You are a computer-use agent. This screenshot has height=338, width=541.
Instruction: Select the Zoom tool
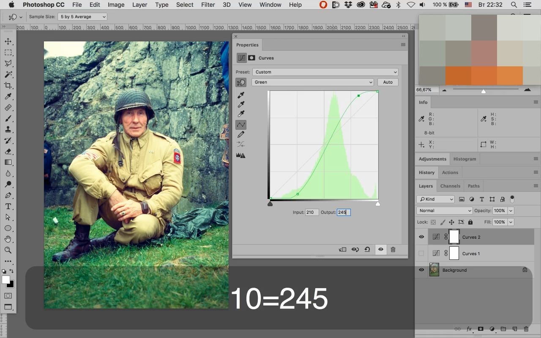click(8, 250)
